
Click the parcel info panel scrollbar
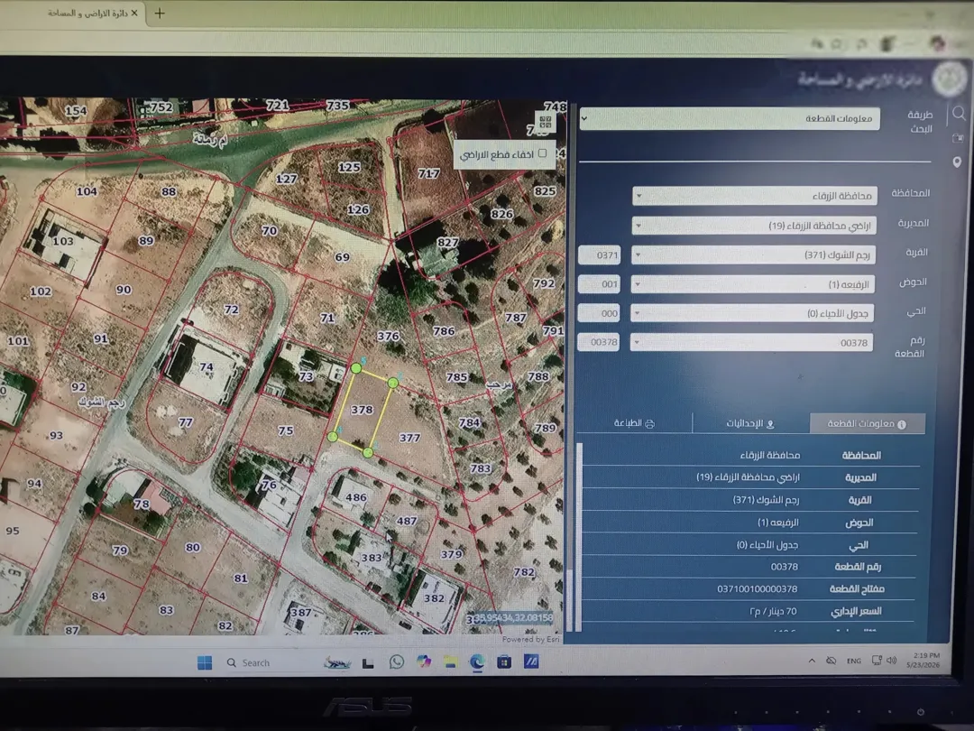pyautogui.click(x=580, y=538)
